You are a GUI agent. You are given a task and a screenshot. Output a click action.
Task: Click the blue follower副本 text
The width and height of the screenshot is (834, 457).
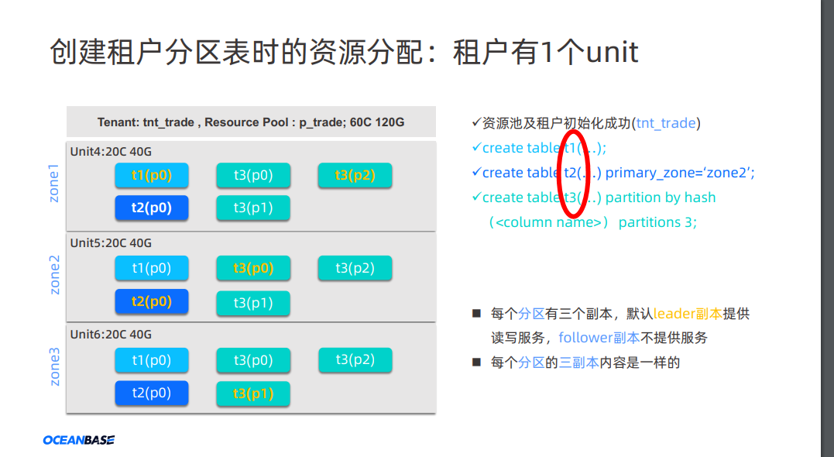(599, 338)
